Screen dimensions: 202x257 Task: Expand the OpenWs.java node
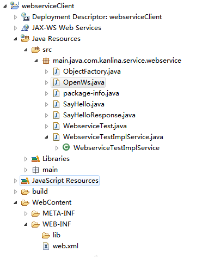47,82
